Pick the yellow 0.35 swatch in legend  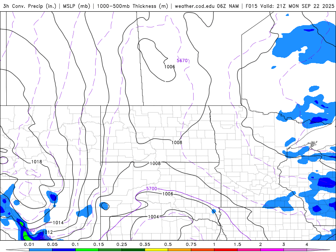point(156,250)
